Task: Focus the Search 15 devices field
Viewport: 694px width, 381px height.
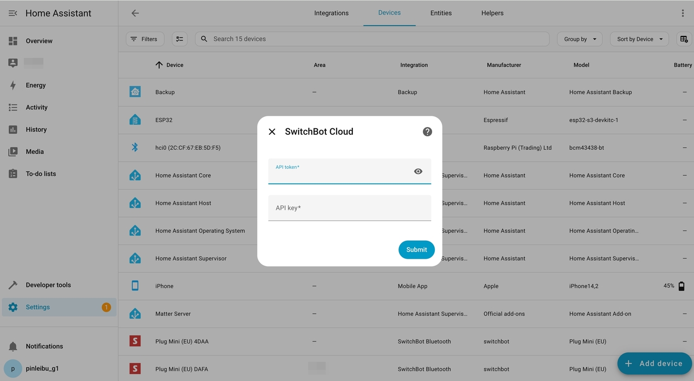Action: pyautogui.click(x=372, y=39)
